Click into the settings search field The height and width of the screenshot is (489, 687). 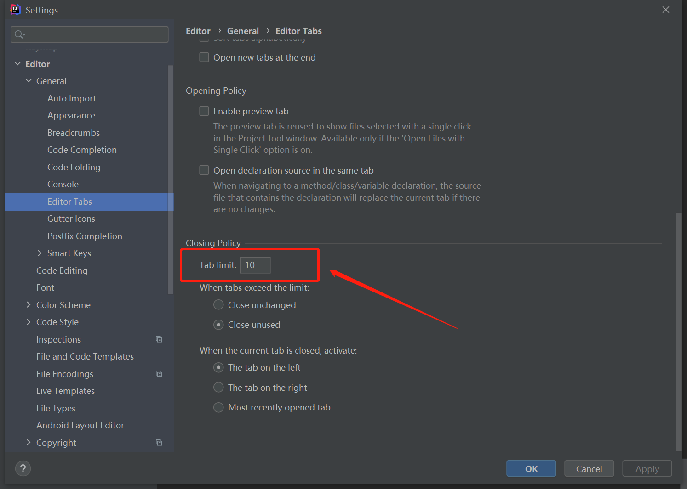click(90, 34)
